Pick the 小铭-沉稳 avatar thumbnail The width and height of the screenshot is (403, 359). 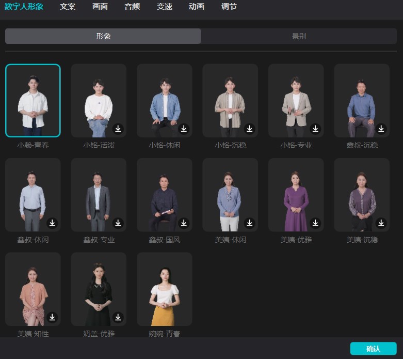pyautogui.click(x=230, y=100)
